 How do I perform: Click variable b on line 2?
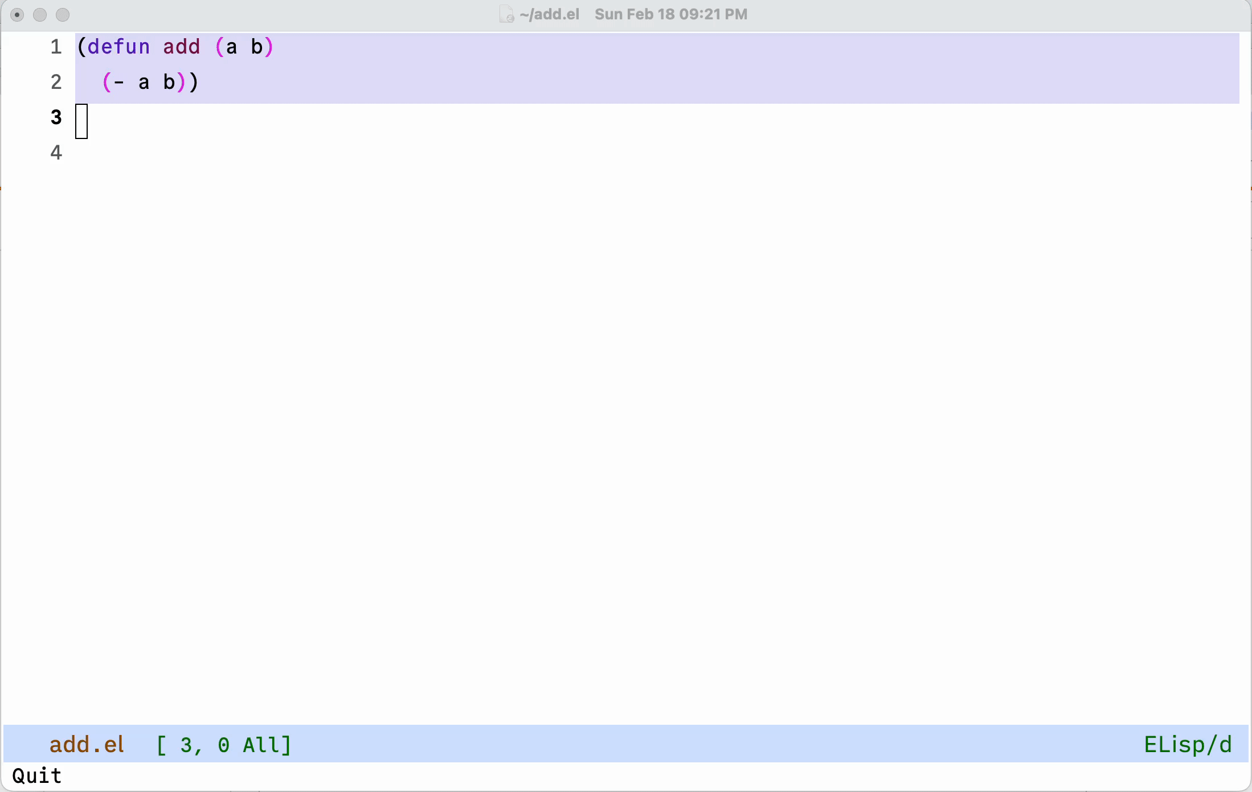click(x=169, y=83)
